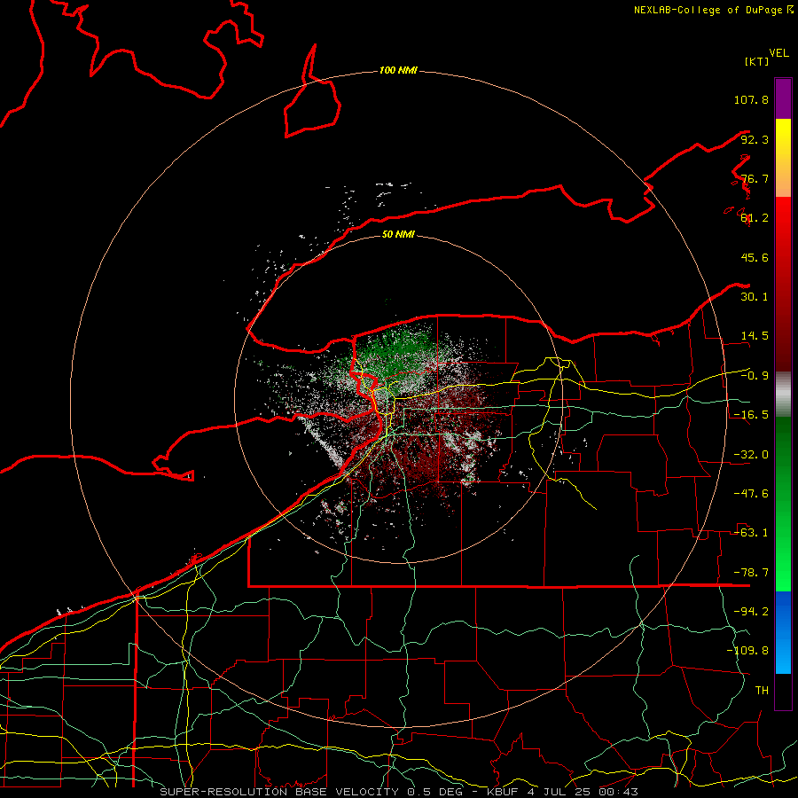Click the yellow-orange segment of color bar
Viewport: 798px width, 798px height.
783,158
